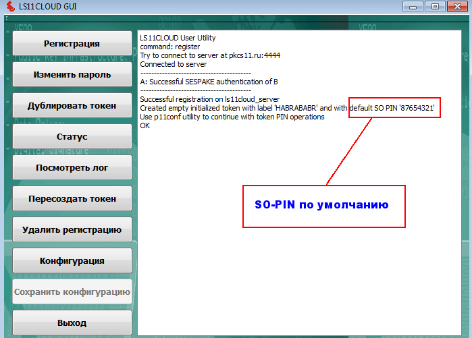Click the 'Use p11conf utility' log line
Image resolution: width=472 pixels, height=338 pixels.
click(232, 117)
